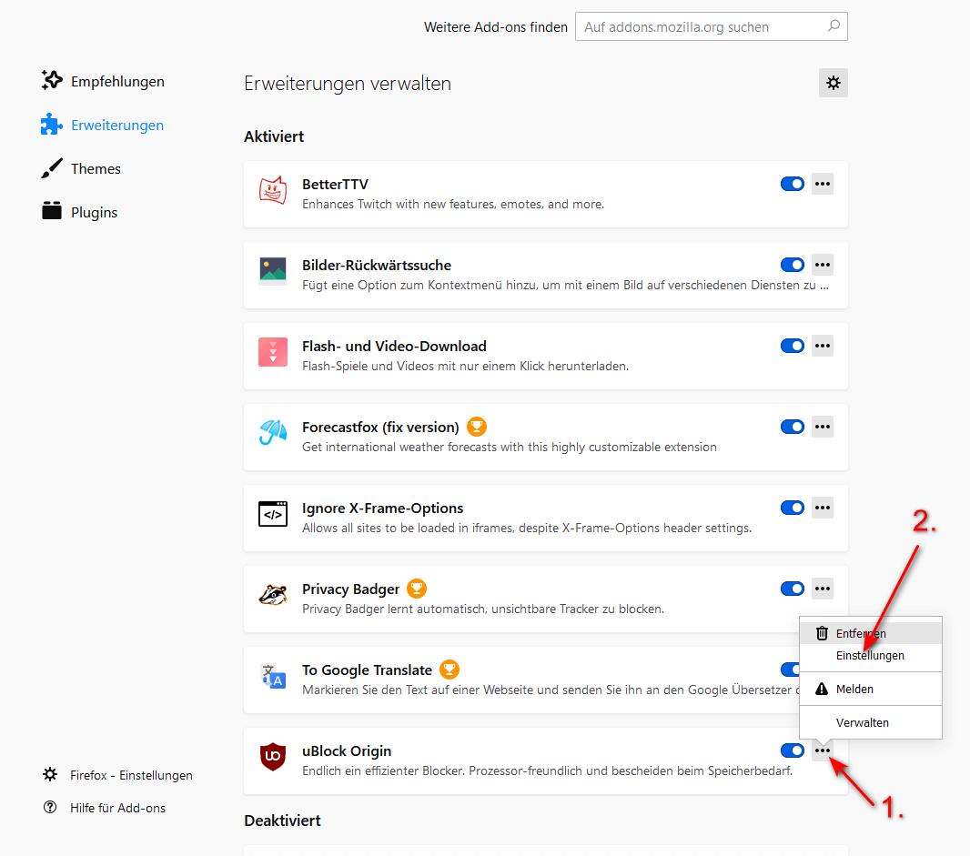The image size is (970, 856).
Task: Switch off Ignore X-Frame-Options toggle
Action: coord(793,508)
